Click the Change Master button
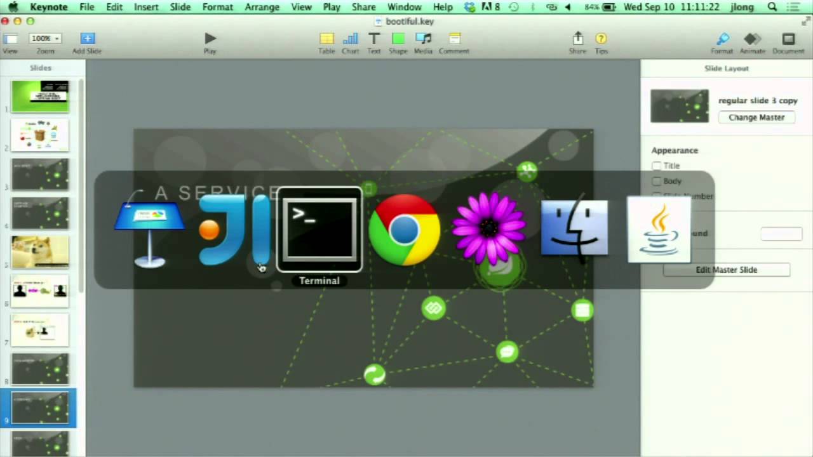813x457 pixels. click(756, 117)
